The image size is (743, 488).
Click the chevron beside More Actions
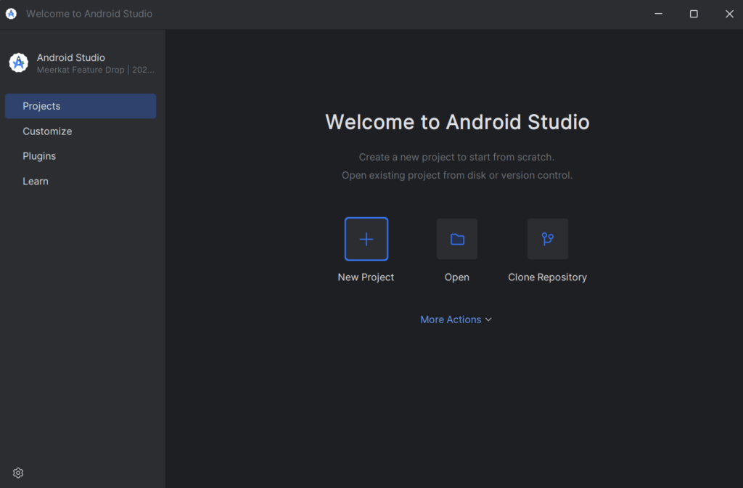488,320
